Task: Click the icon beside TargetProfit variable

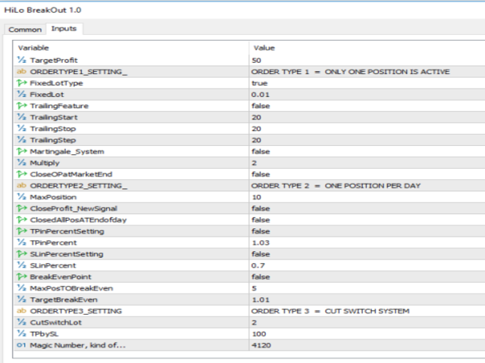Action: (x=21, y=60)
